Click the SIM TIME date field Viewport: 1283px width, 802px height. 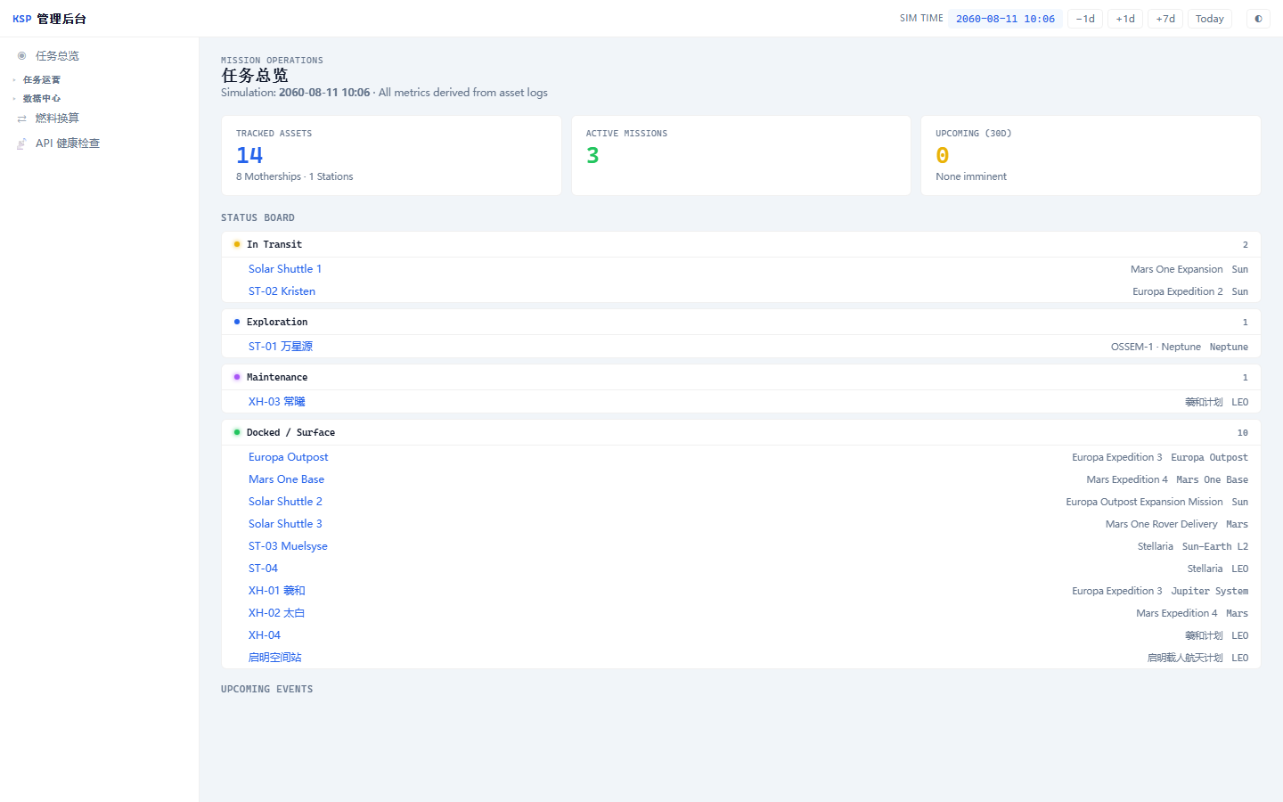tap(1005, 19)
